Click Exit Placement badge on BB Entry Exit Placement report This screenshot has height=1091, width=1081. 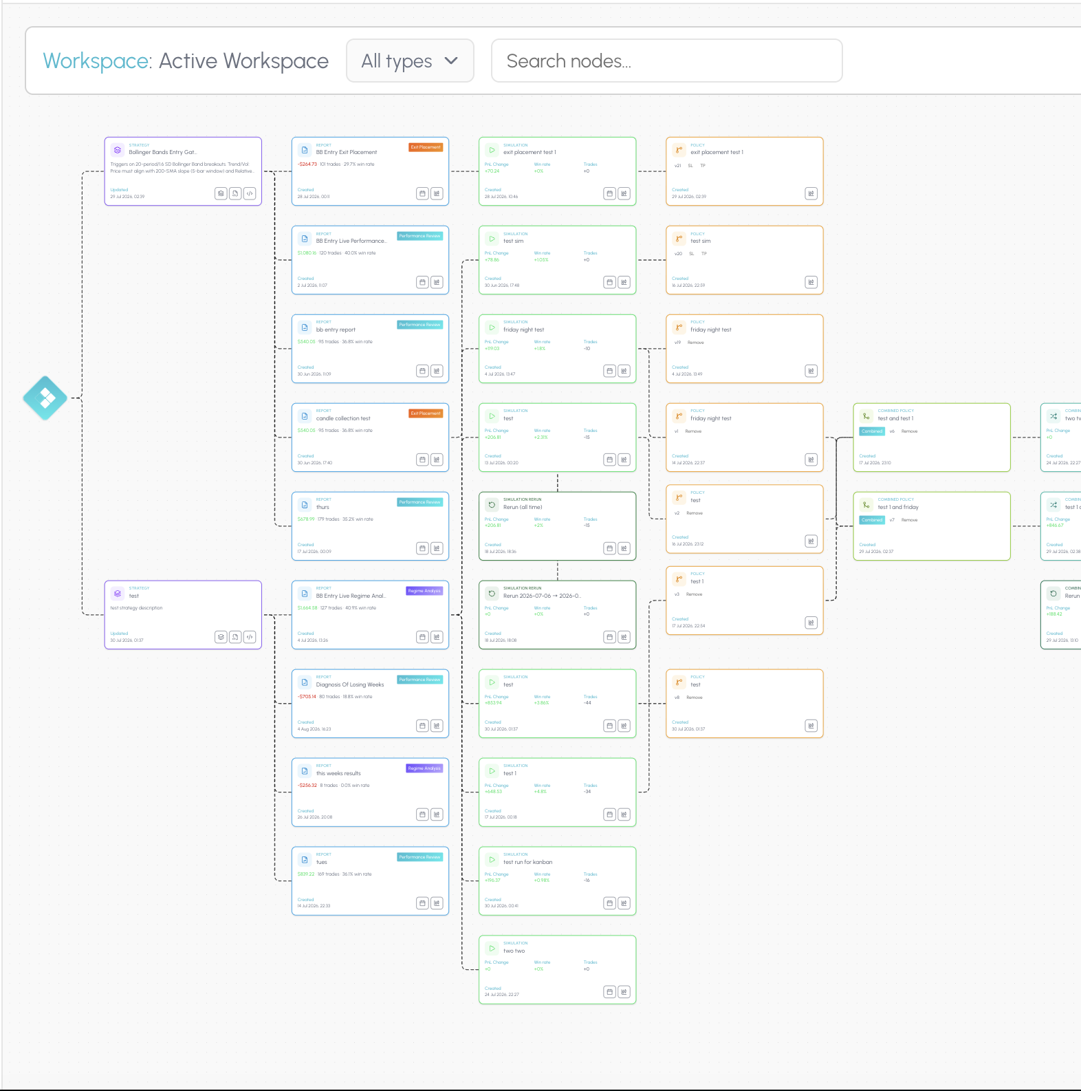pos(426,147)
